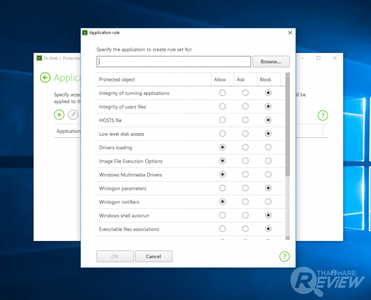Screen dimensions: 371x300
Task: Click Dr.Web spider icon in dialog title bar
Action: (85, 33)
